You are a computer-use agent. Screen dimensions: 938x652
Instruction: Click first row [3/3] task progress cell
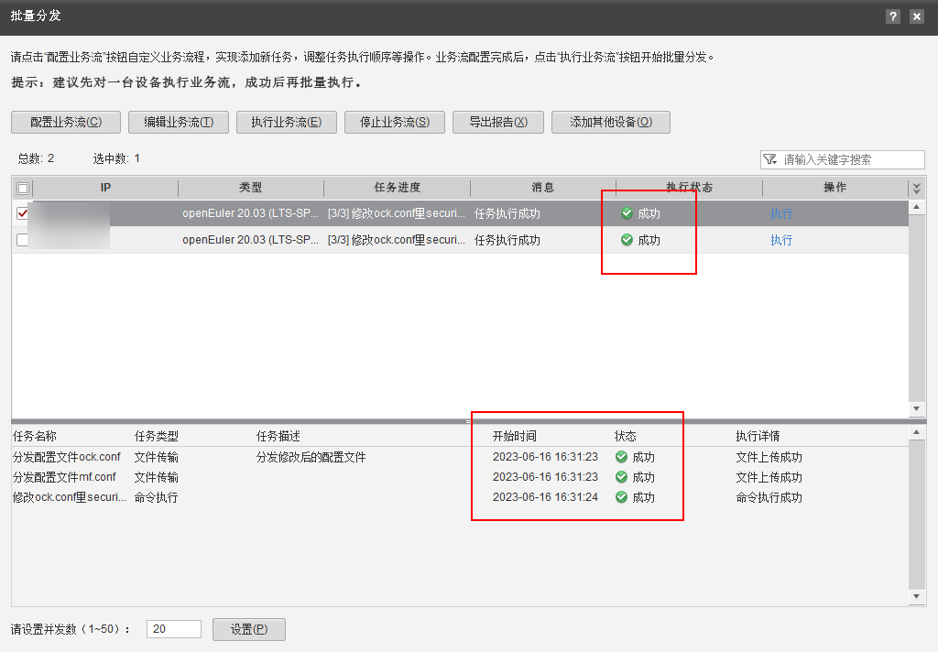(x=397, y=213)
